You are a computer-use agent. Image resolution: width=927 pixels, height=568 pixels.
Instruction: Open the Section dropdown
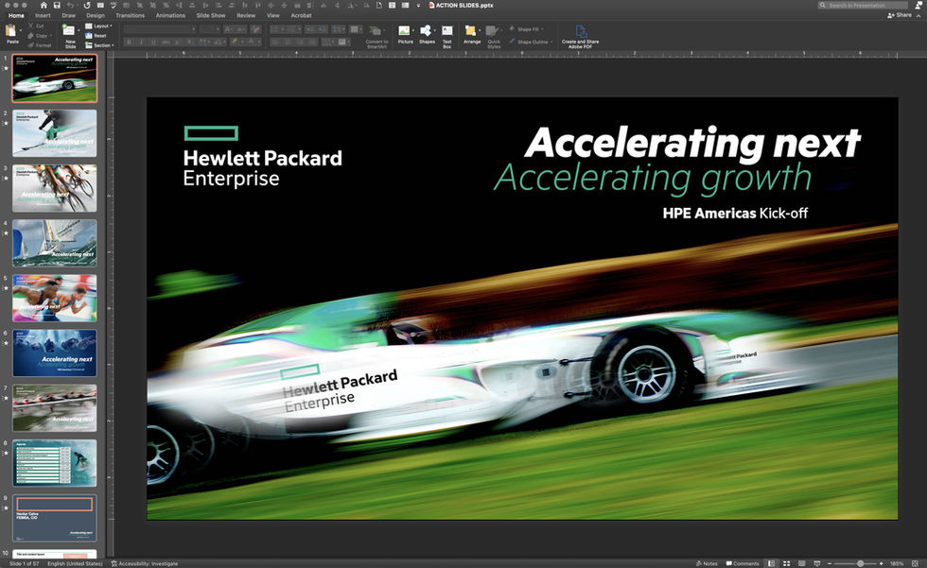pos(99,44)
